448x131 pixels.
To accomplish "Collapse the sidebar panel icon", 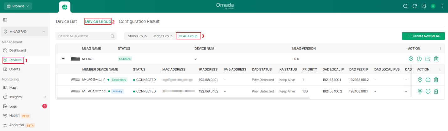I will pyautogui.click(x=5, y=20).
